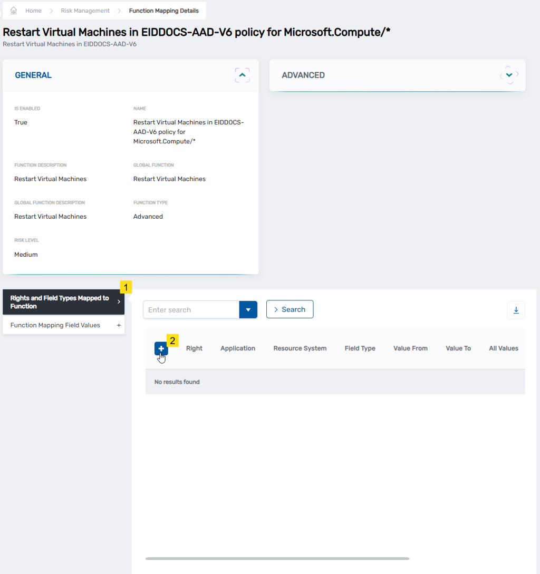Collapse the GENERAL panel
This screenshot has width=540, height=574.
[242, 75]
